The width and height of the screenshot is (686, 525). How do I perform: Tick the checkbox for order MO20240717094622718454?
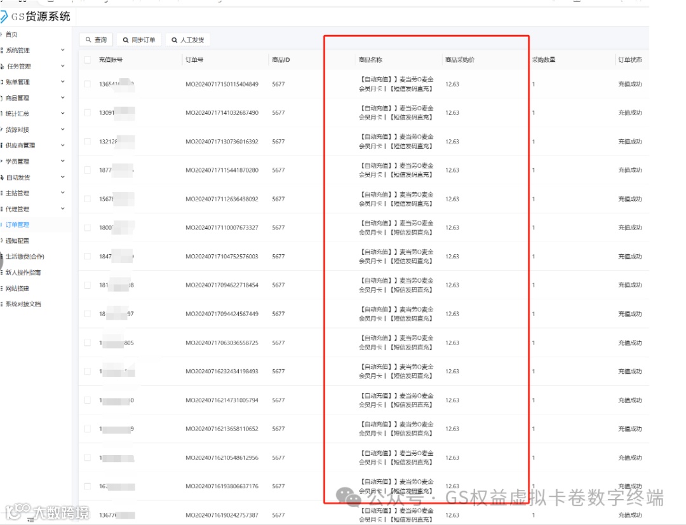88,285
